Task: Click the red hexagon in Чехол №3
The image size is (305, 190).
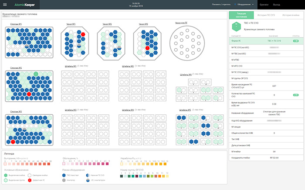Action: click(148, 47)
